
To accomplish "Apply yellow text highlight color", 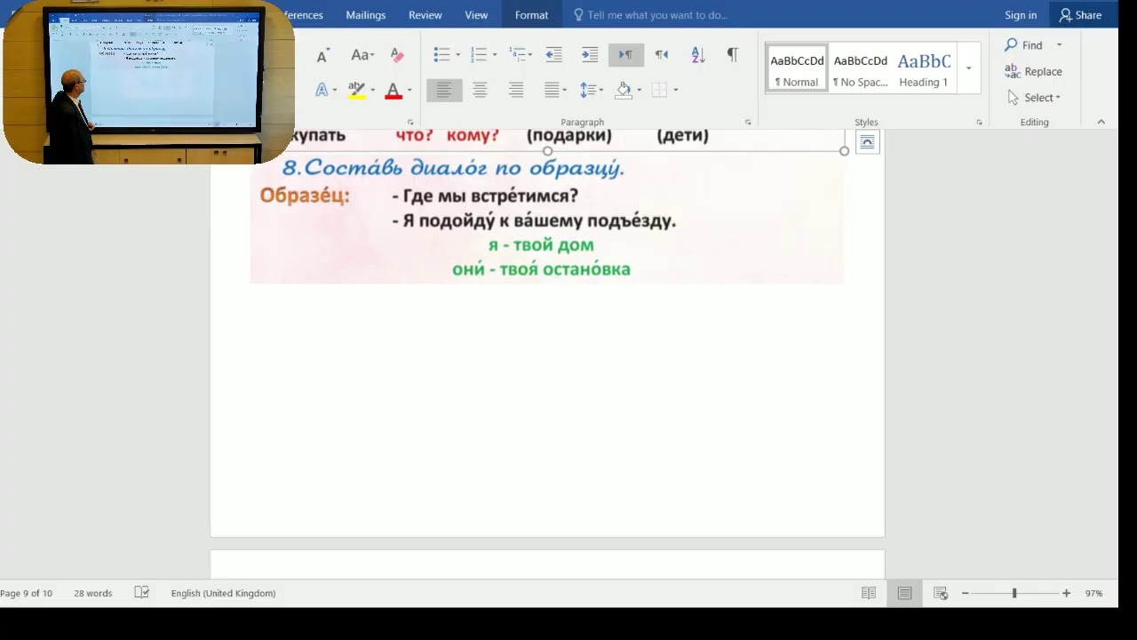I will pos(357,90).
